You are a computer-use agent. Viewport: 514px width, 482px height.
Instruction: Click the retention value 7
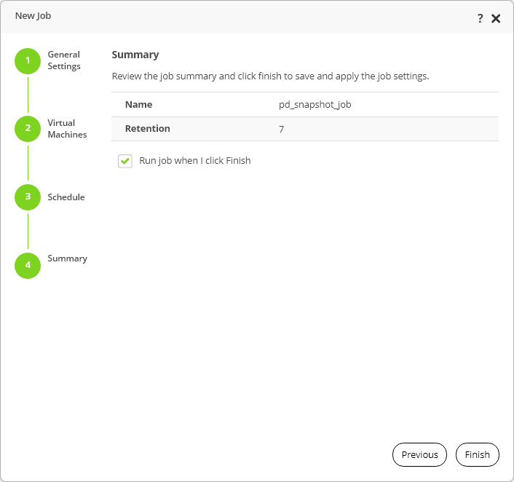point(281,129)
